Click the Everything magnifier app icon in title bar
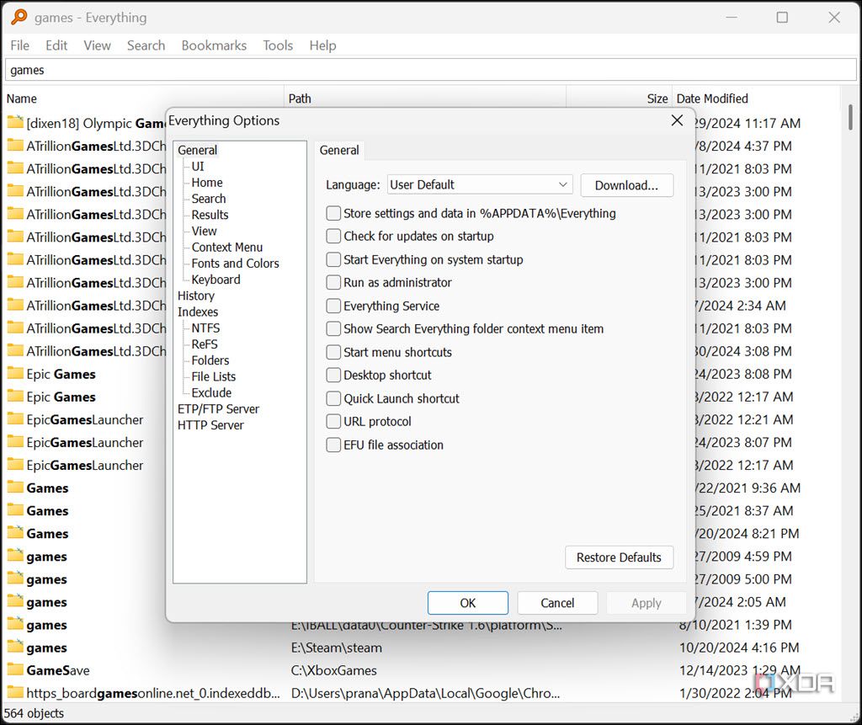The width and height of the screenshot is (862, 725). 19,17
